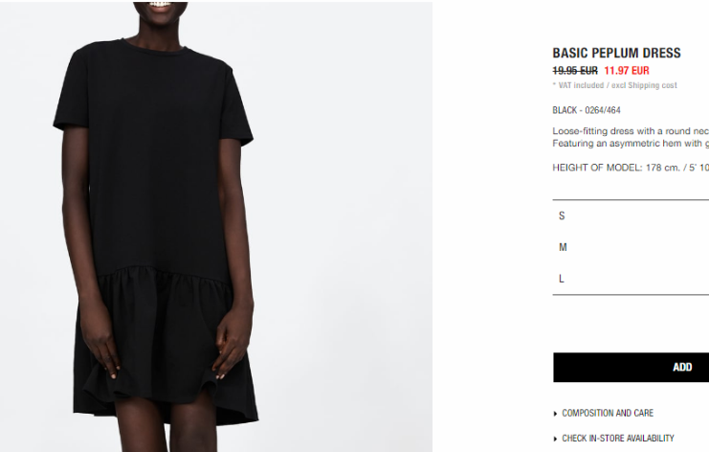Click the BLACK - 0264/464 color reference

coord(587,110)
